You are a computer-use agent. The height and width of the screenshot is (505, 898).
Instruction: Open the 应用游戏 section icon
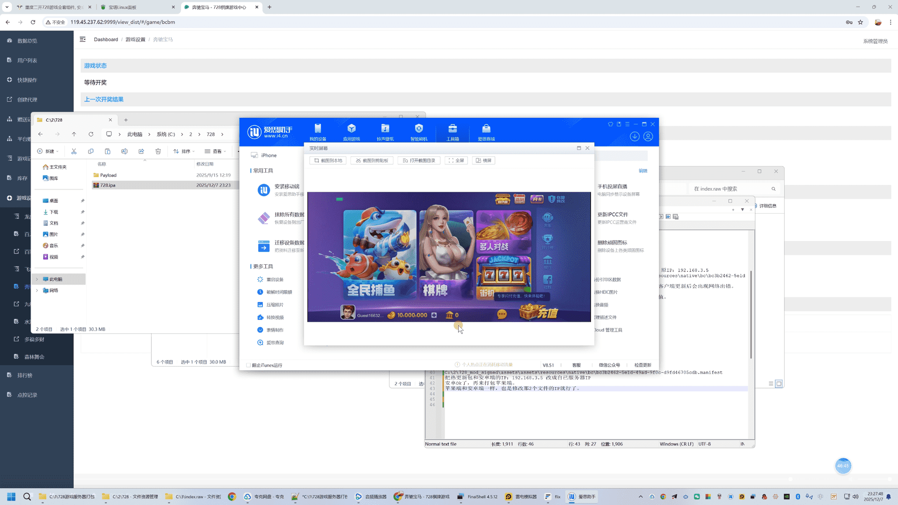[351, 131]
